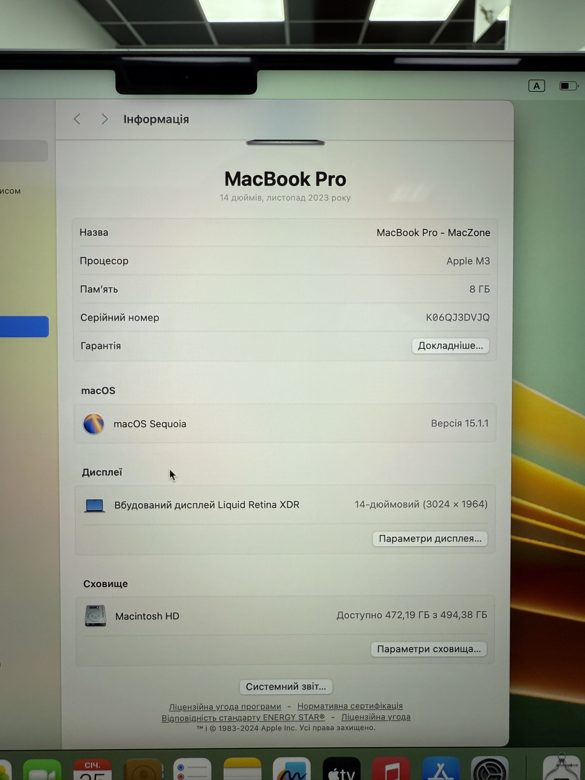Click Вбудований дисплей Liquid Retina XDR label

pos(207,505)
